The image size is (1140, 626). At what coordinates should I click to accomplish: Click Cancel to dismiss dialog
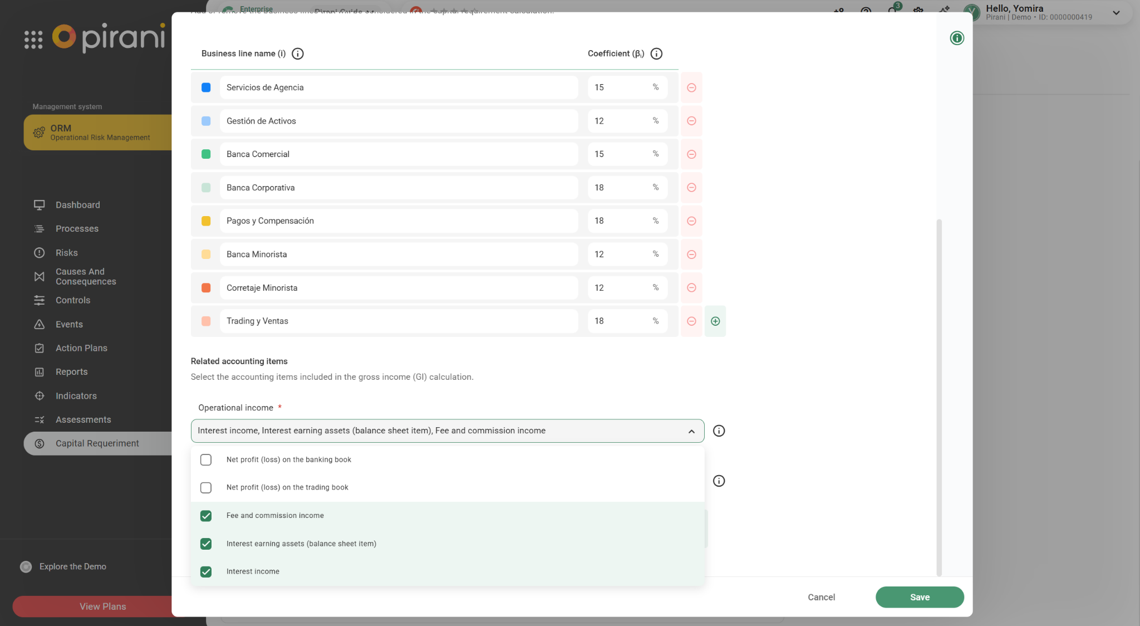click(821, 598)
